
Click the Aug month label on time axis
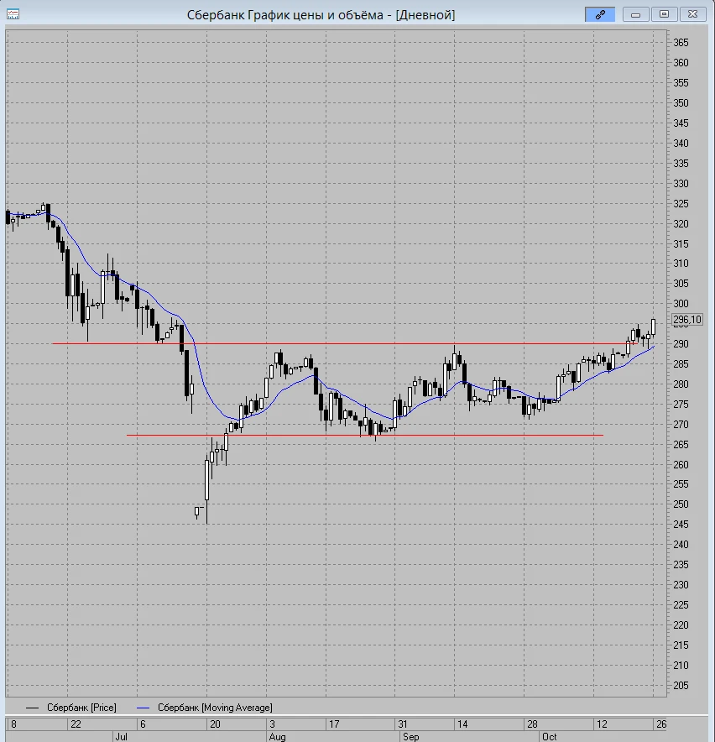pyautogui.click(x=277, y=736)
